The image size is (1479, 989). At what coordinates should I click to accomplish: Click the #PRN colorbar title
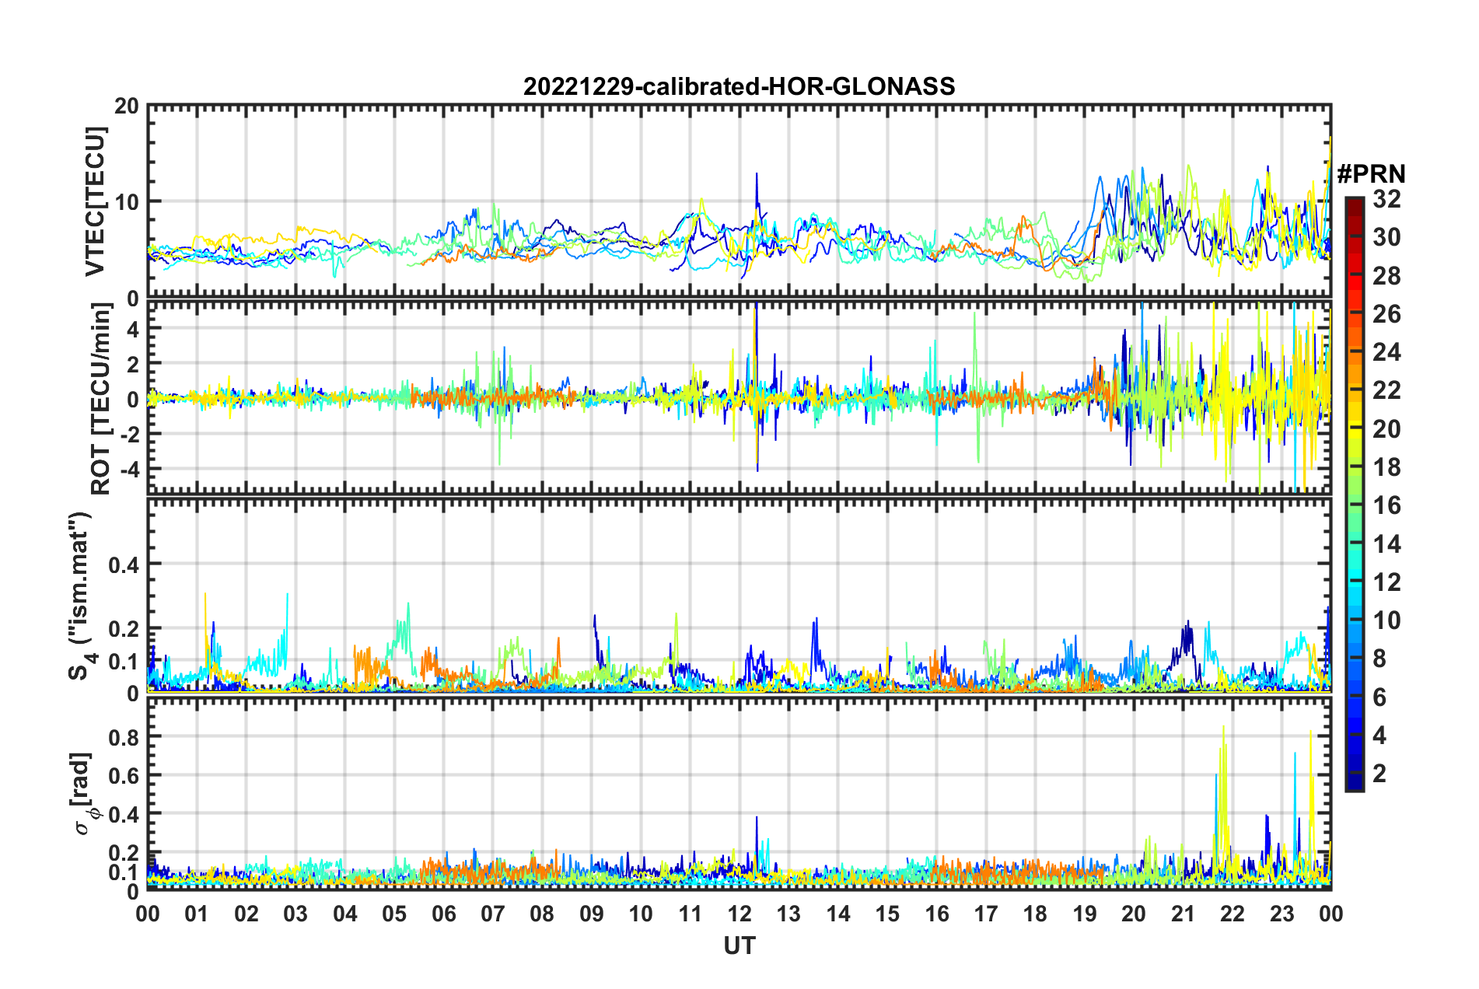[1371, 173]
